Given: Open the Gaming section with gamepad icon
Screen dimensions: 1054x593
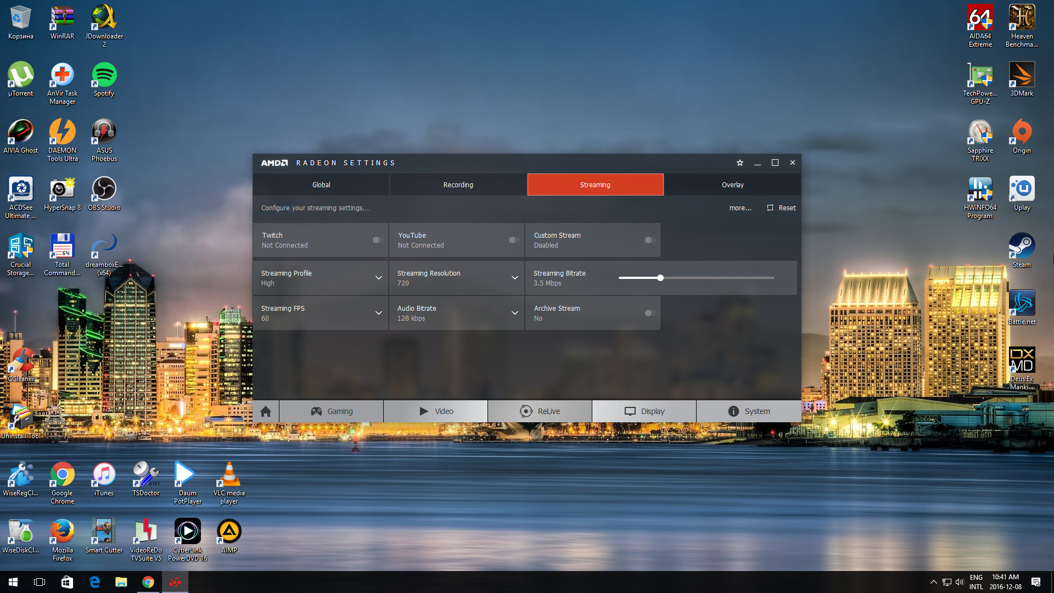Looking at the screenshot, I should point(332,411).
